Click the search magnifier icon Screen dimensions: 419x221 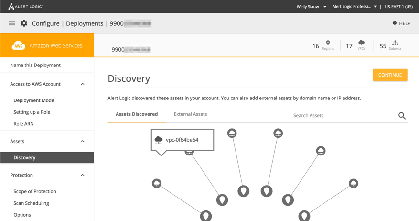click(x=402, y=116)
